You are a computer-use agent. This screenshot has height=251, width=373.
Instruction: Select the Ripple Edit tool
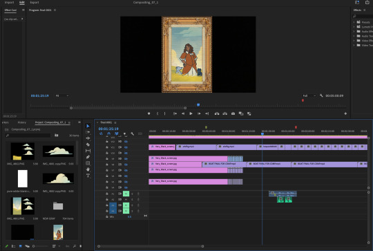pos(88,138)
